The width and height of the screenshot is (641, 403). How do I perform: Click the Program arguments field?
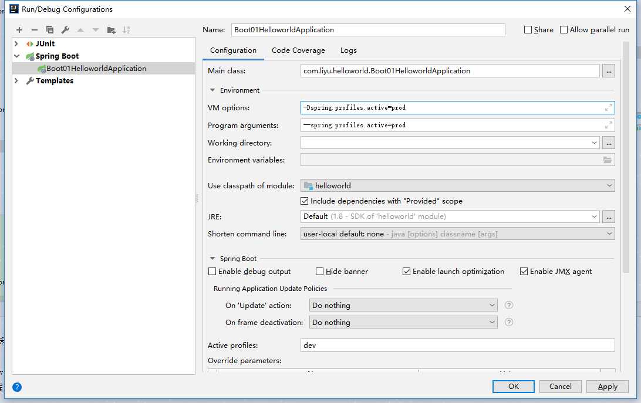(x=457, y=125)
